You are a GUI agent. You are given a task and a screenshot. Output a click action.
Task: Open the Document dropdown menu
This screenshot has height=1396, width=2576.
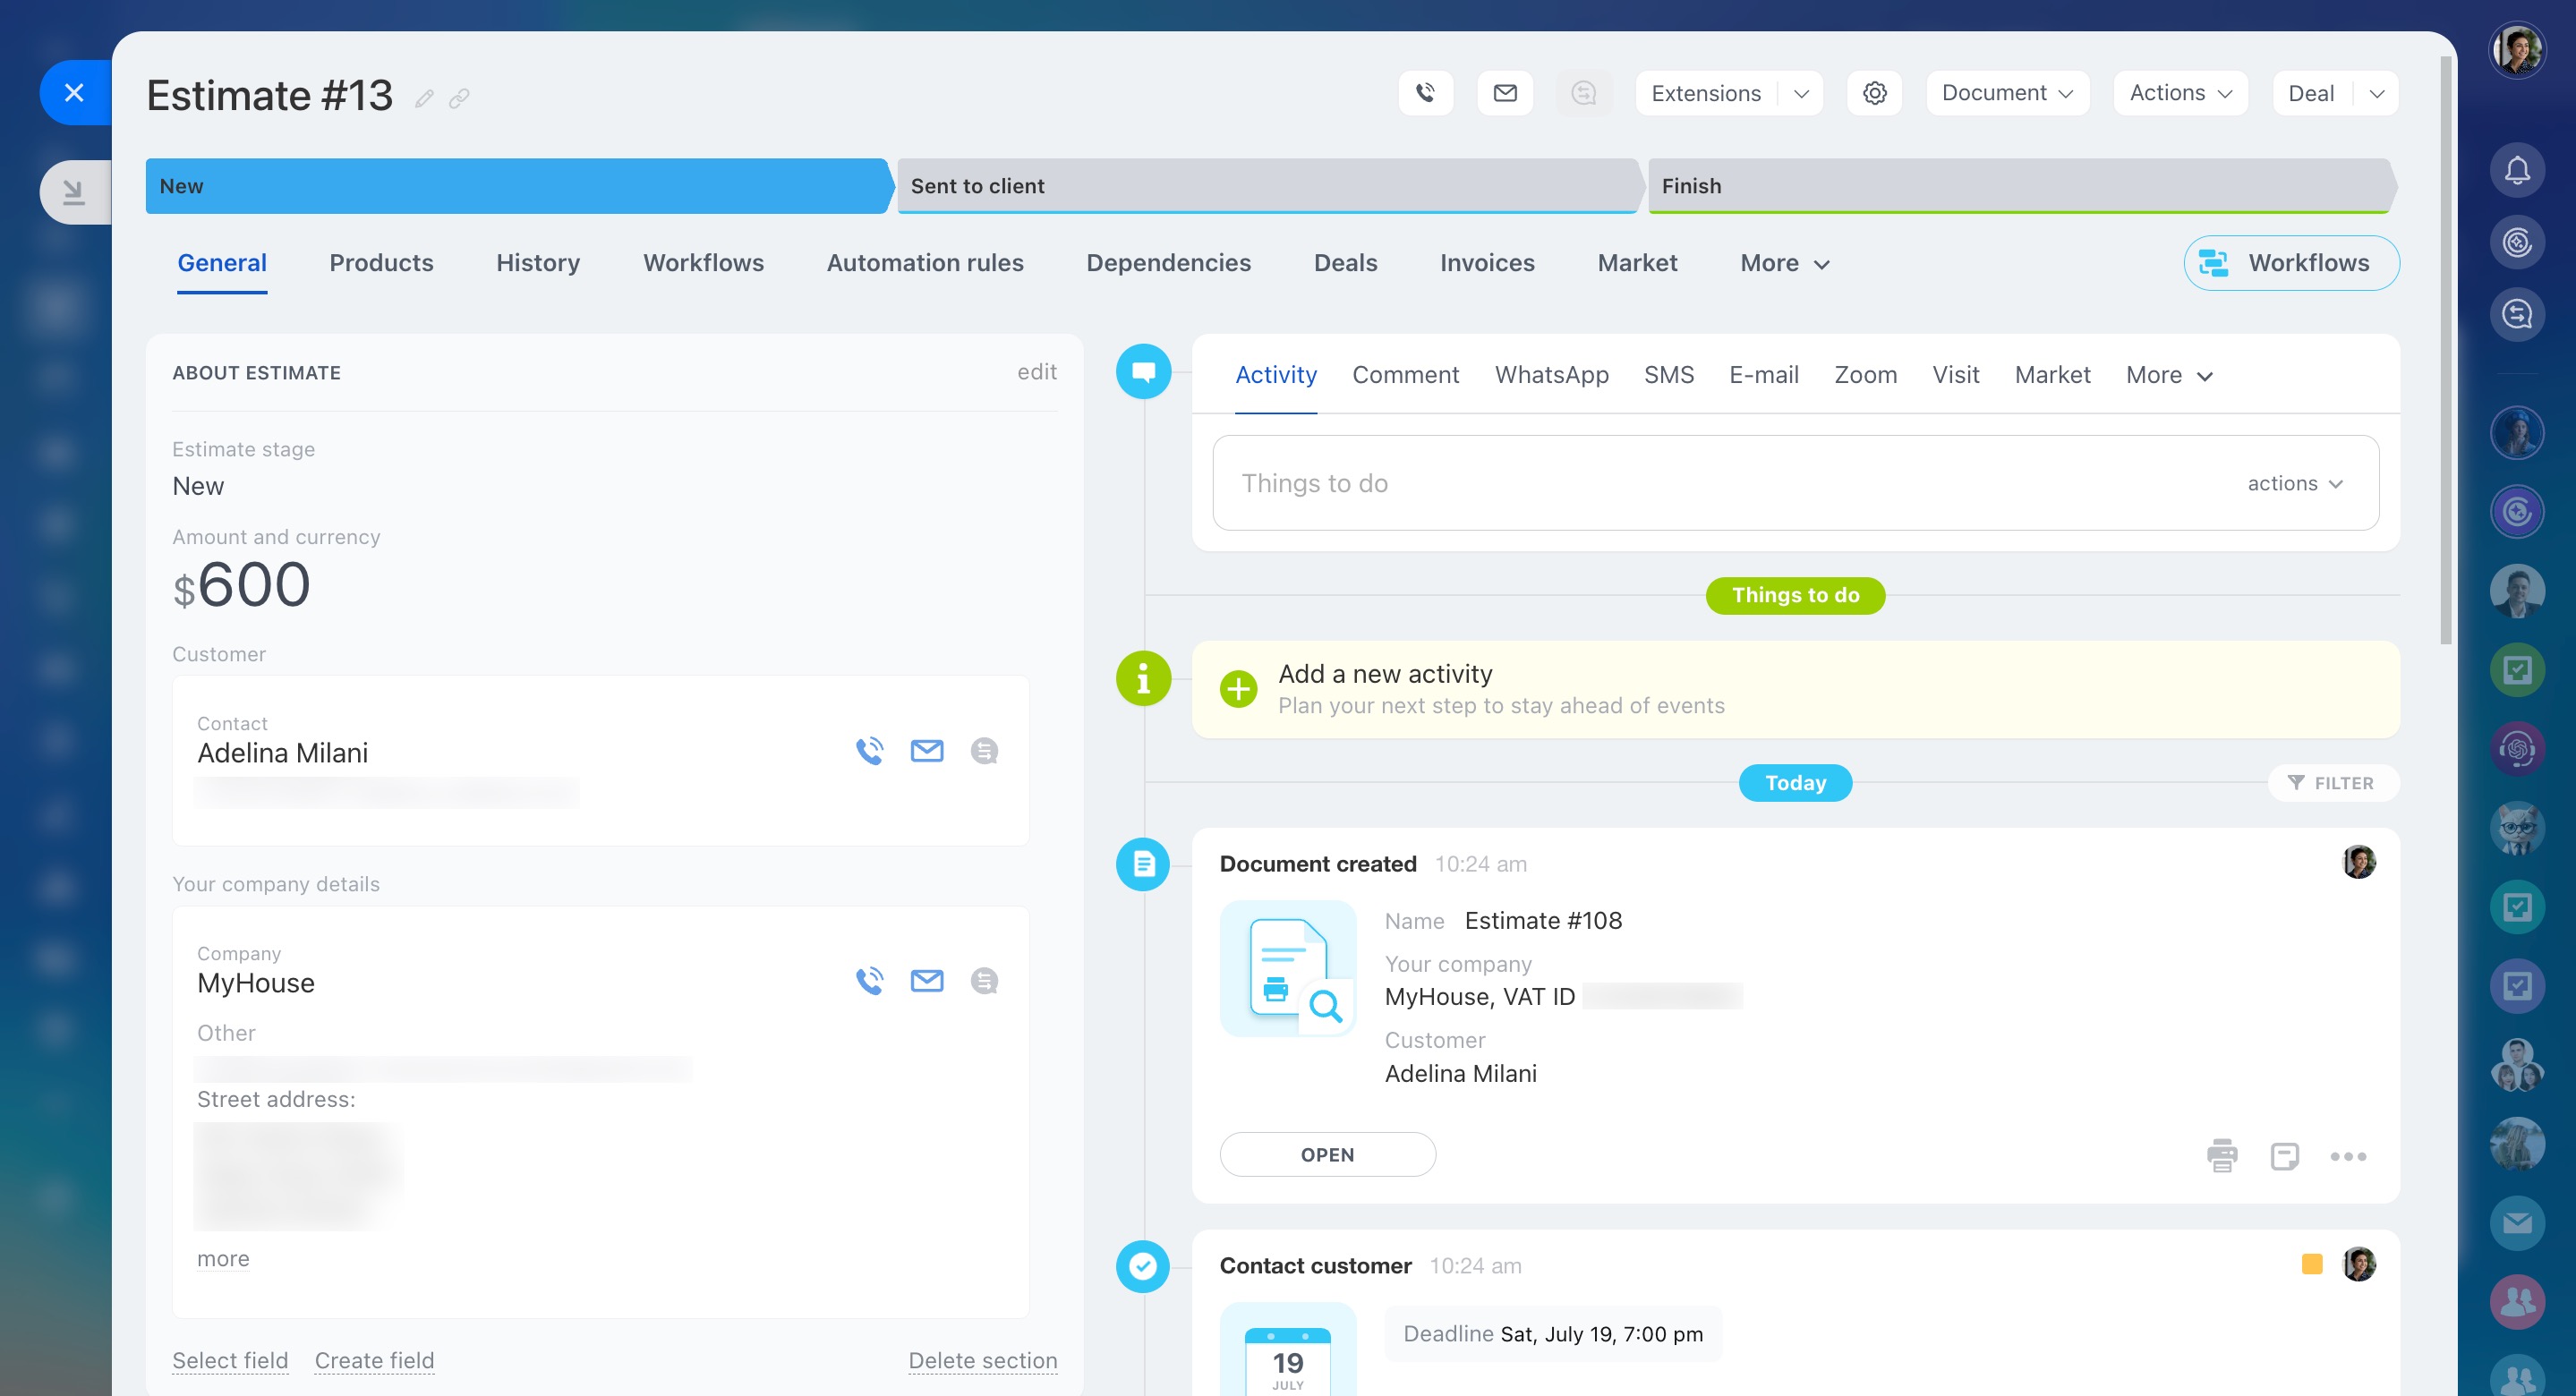[x=2007, y=93]
